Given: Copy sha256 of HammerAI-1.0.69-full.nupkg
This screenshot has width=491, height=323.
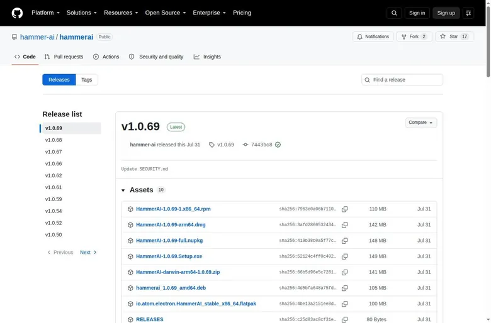Looking at the screenshot, I should [x=344, y=241].
